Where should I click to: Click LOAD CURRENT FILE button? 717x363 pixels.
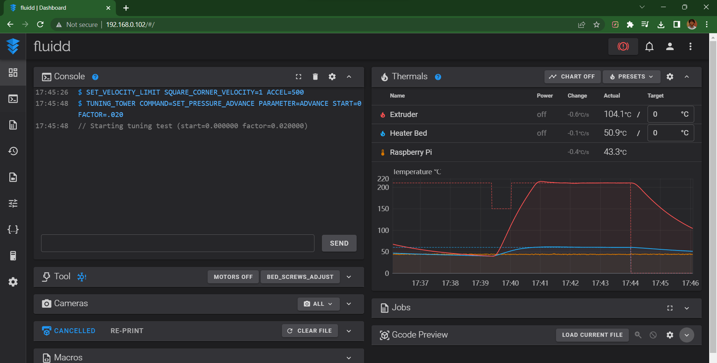pos(592,335)
